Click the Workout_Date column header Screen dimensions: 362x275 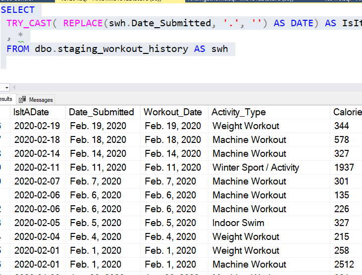(x=173, y=112)
